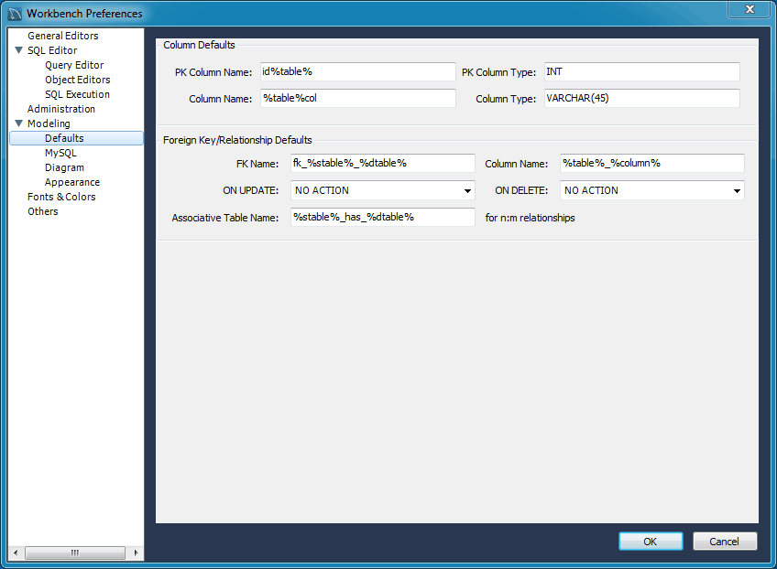
Task: Open MySQL modeling preferences
Action: pyautogui.click(x=60, y=153)
